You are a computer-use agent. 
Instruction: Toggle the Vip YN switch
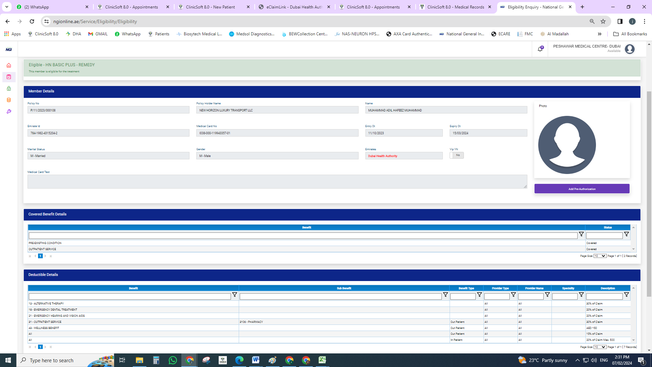pos(456,155)
